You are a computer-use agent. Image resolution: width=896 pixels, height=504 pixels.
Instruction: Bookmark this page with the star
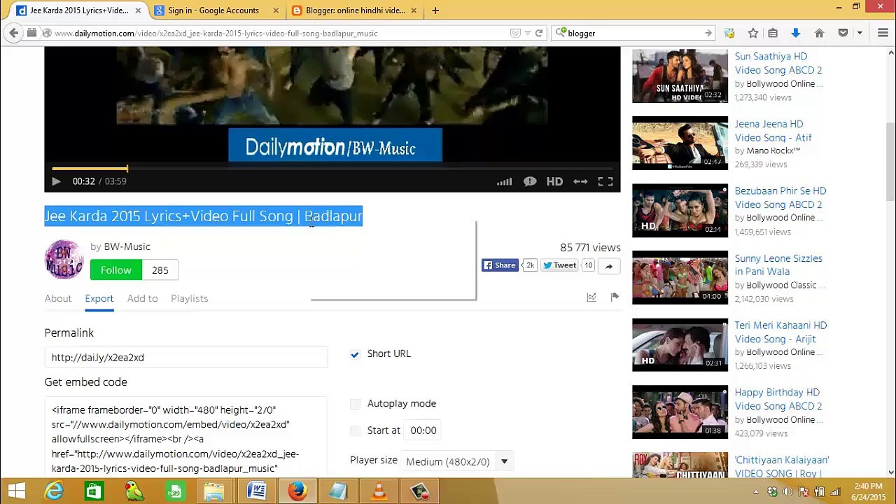pyautogui.click(x=753, y=33)
